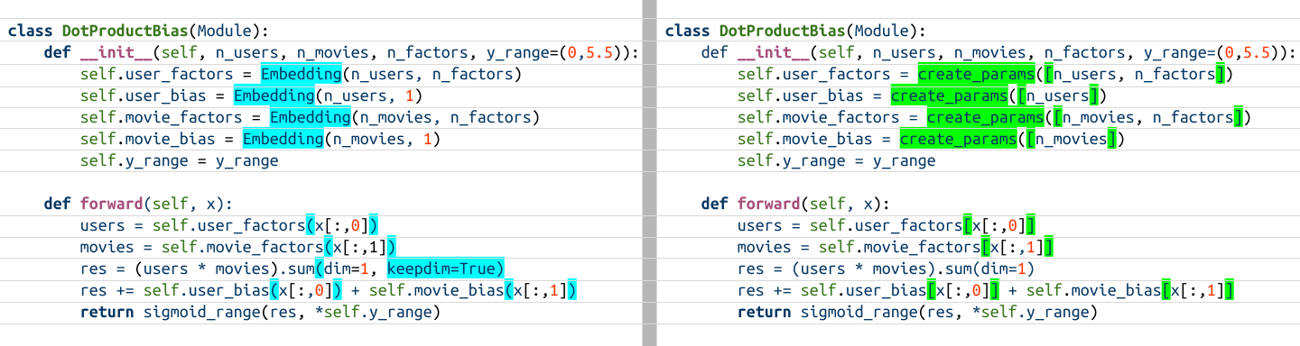Screen dimensions: 1300x346
Task: Click self.y_range = y_range in left pane
Action: [179, 160]
